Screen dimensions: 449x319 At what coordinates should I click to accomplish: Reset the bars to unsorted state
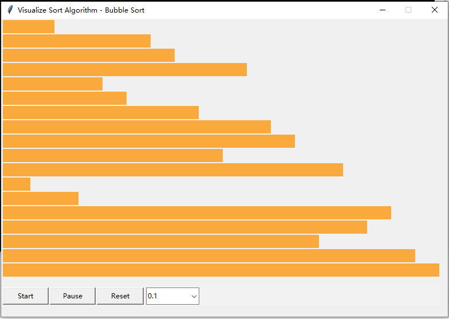[x=120, y=296]
